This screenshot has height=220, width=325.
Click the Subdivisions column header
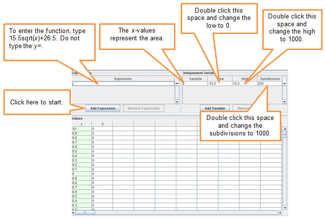[x=270, y=79]
